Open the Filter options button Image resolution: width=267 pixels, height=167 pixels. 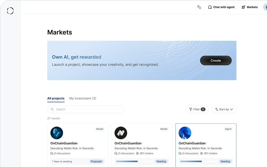pyautogui.click(x=197, y=109)
